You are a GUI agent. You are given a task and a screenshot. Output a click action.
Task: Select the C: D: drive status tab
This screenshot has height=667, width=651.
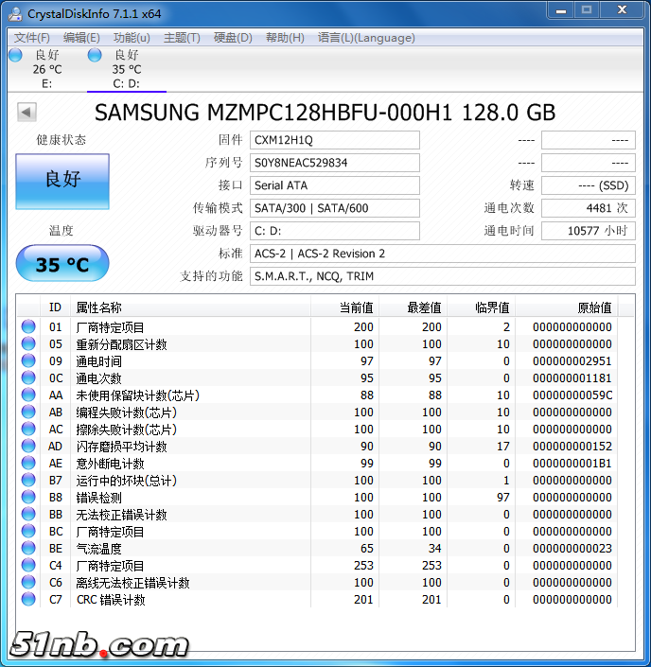point(127,69)
